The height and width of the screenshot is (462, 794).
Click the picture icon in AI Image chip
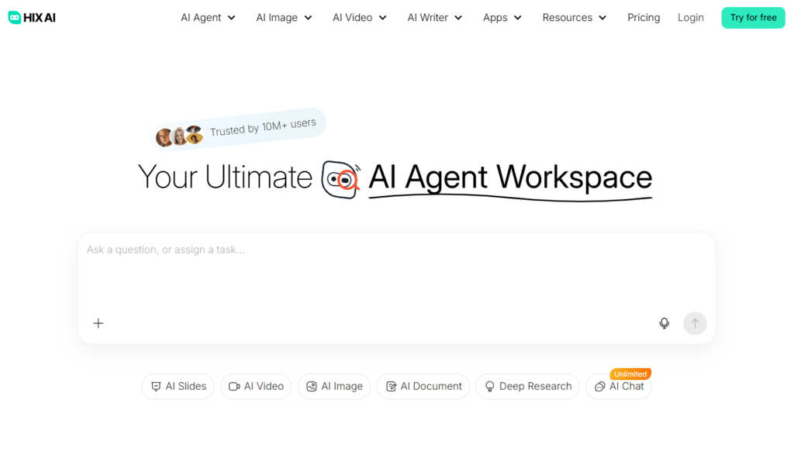point(312,387)
